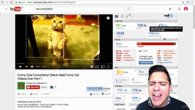Click the video info card icon
The width and height of the screenshot is (195, 110).
108,18
